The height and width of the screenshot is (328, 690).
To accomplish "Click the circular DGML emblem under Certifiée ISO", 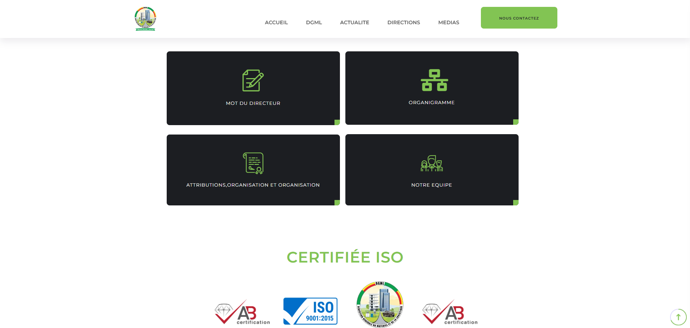I will point(380,304).
